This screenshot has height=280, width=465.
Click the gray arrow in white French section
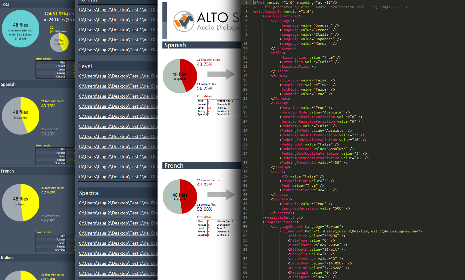(x=221, y=195)
